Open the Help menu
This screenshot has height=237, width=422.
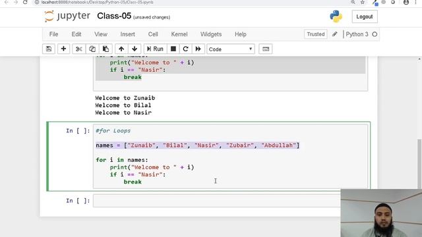pyautogui.click(x=240, y=34)
